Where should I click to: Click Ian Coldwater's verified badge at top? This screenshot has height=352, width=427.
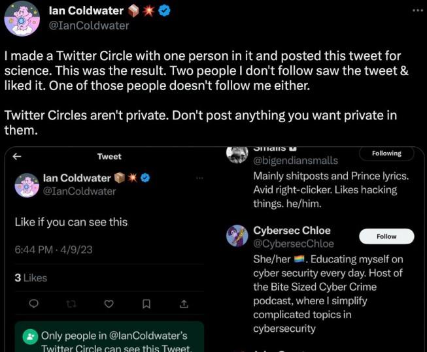pos(165,11)
